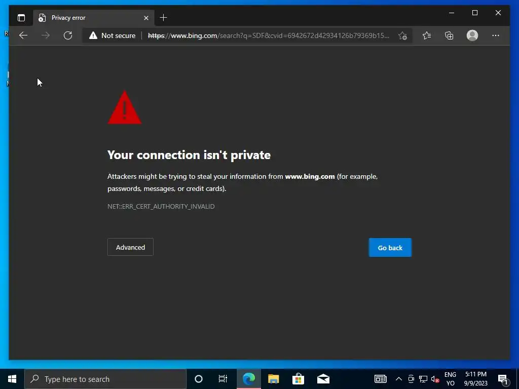Open File Explorer from taskbar
Viewport: 519px width, 389px height.
tap(273, 379)
